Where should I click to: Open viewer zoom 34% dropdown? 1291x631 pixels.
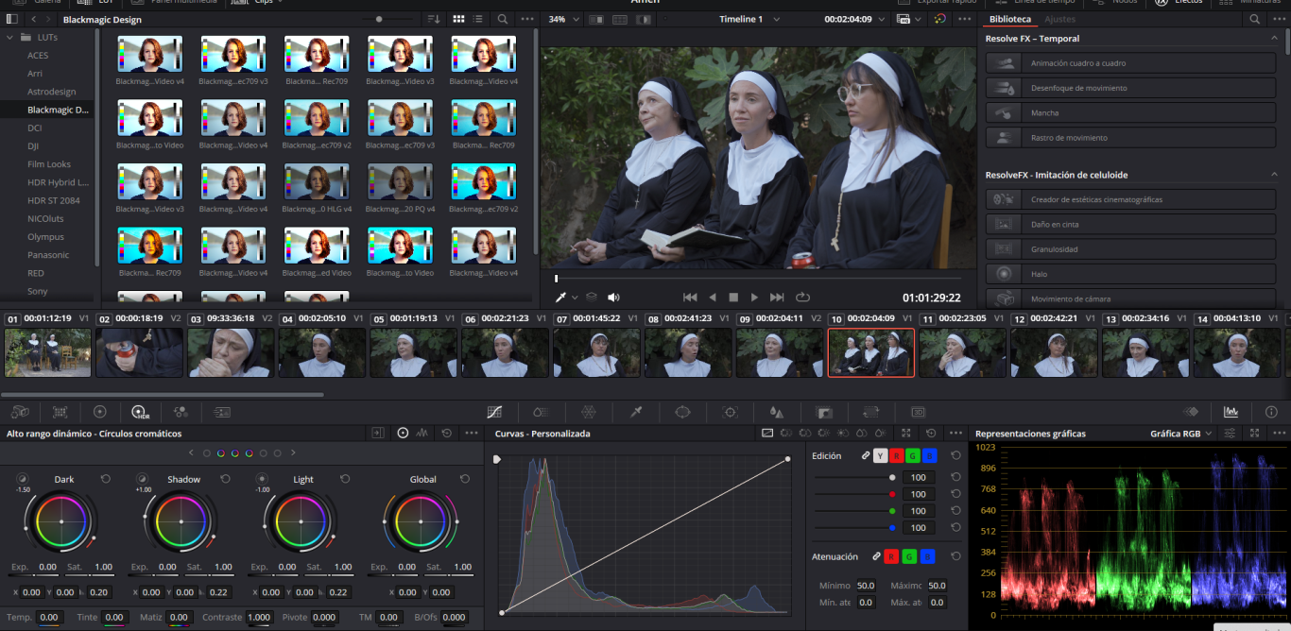tap(562, 19)
